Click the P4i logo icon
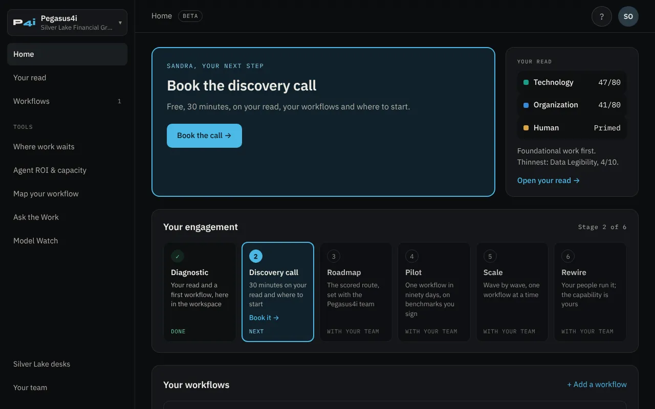The width and height of the screenshot is (655, 409). click(x=25, y=22)
